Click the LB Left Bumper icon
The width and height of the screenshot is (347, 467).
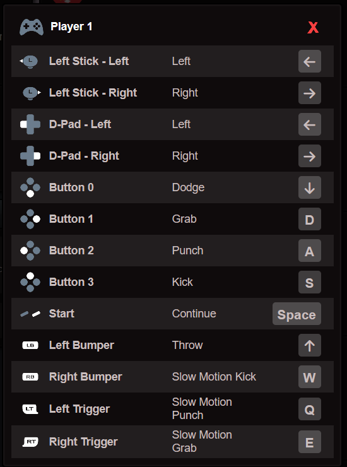coord(30,345)
